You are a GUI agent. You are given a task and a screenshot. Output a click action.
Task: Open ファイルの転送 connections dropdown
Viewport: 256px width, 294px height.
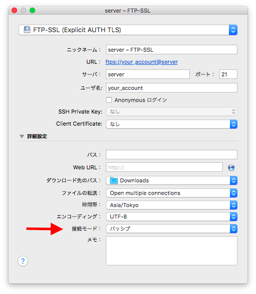point(172,193)
